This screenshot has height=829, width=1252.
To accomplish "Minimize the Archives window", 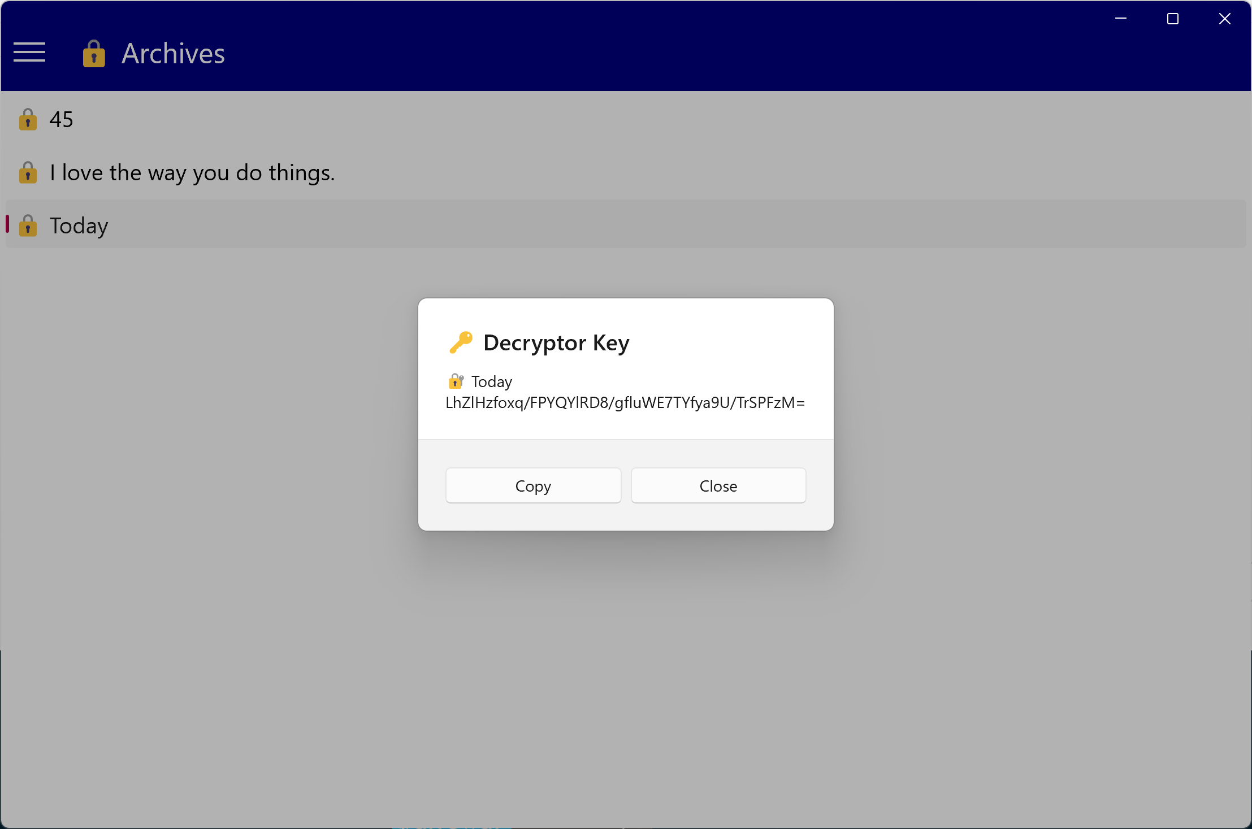I will coord(1121,19).
